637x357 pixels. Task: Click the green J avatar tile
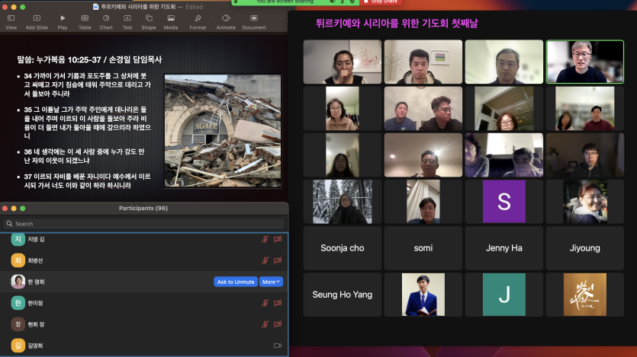(503, 295)
